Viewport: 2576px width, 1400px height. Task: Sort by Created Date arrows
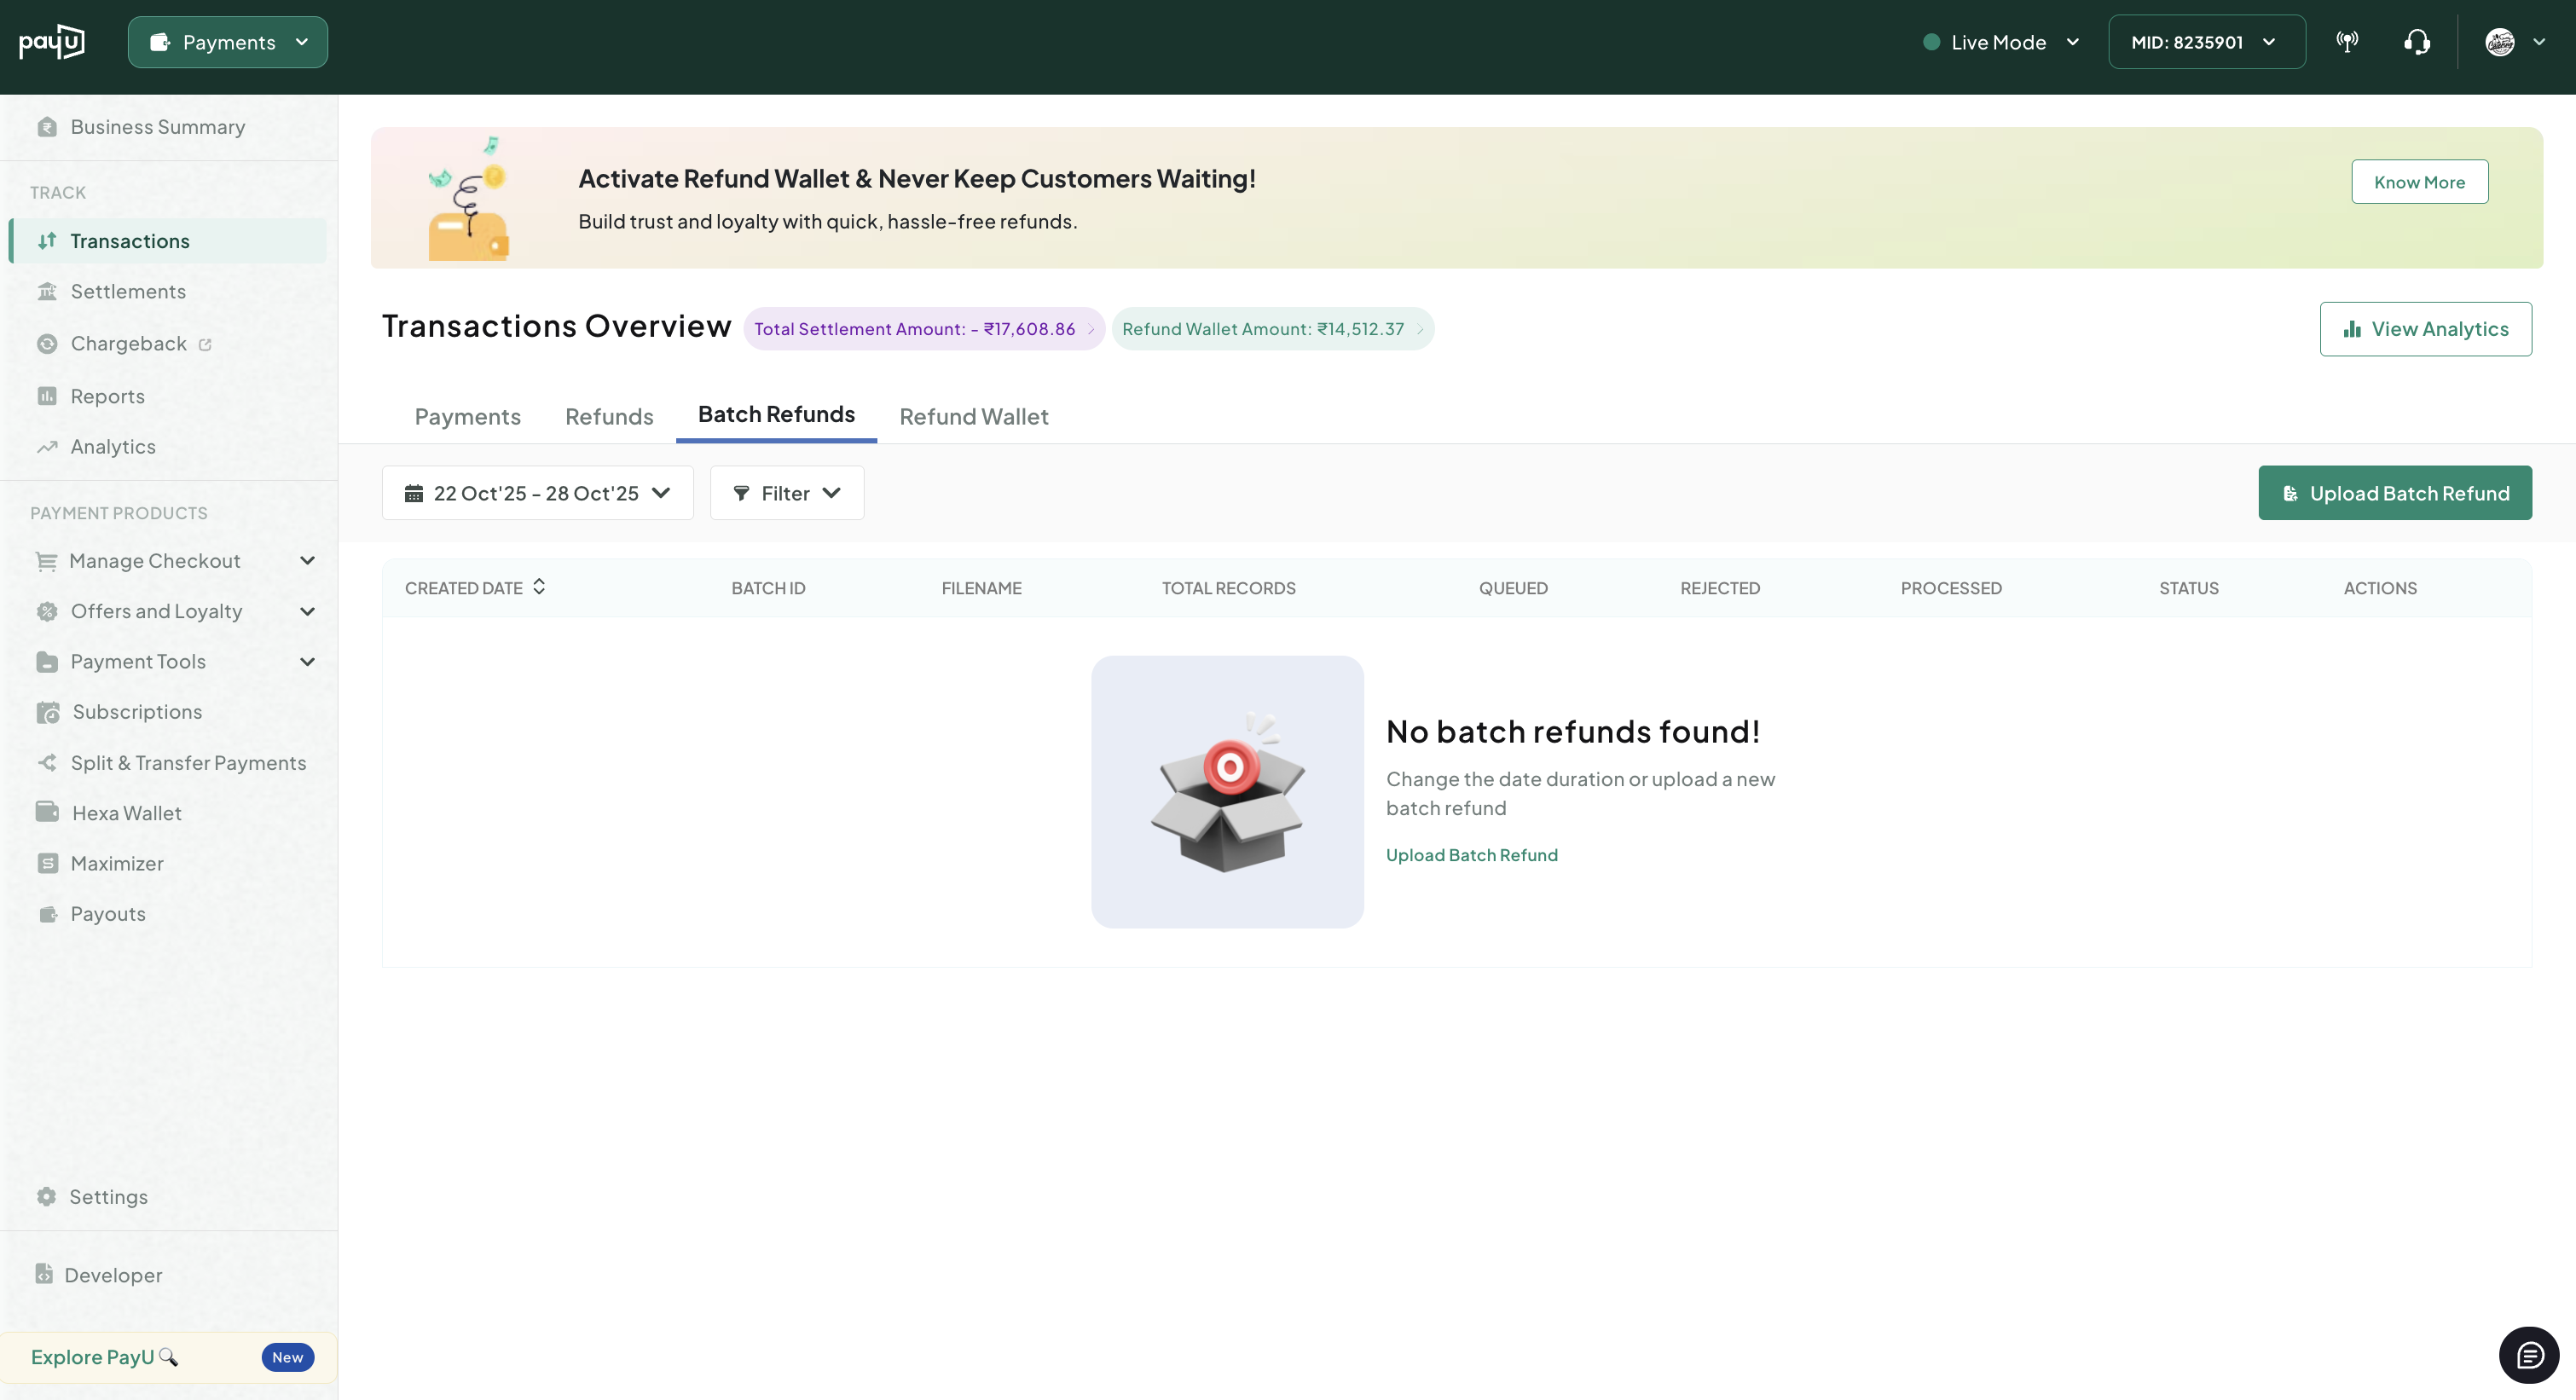[539, 587]
